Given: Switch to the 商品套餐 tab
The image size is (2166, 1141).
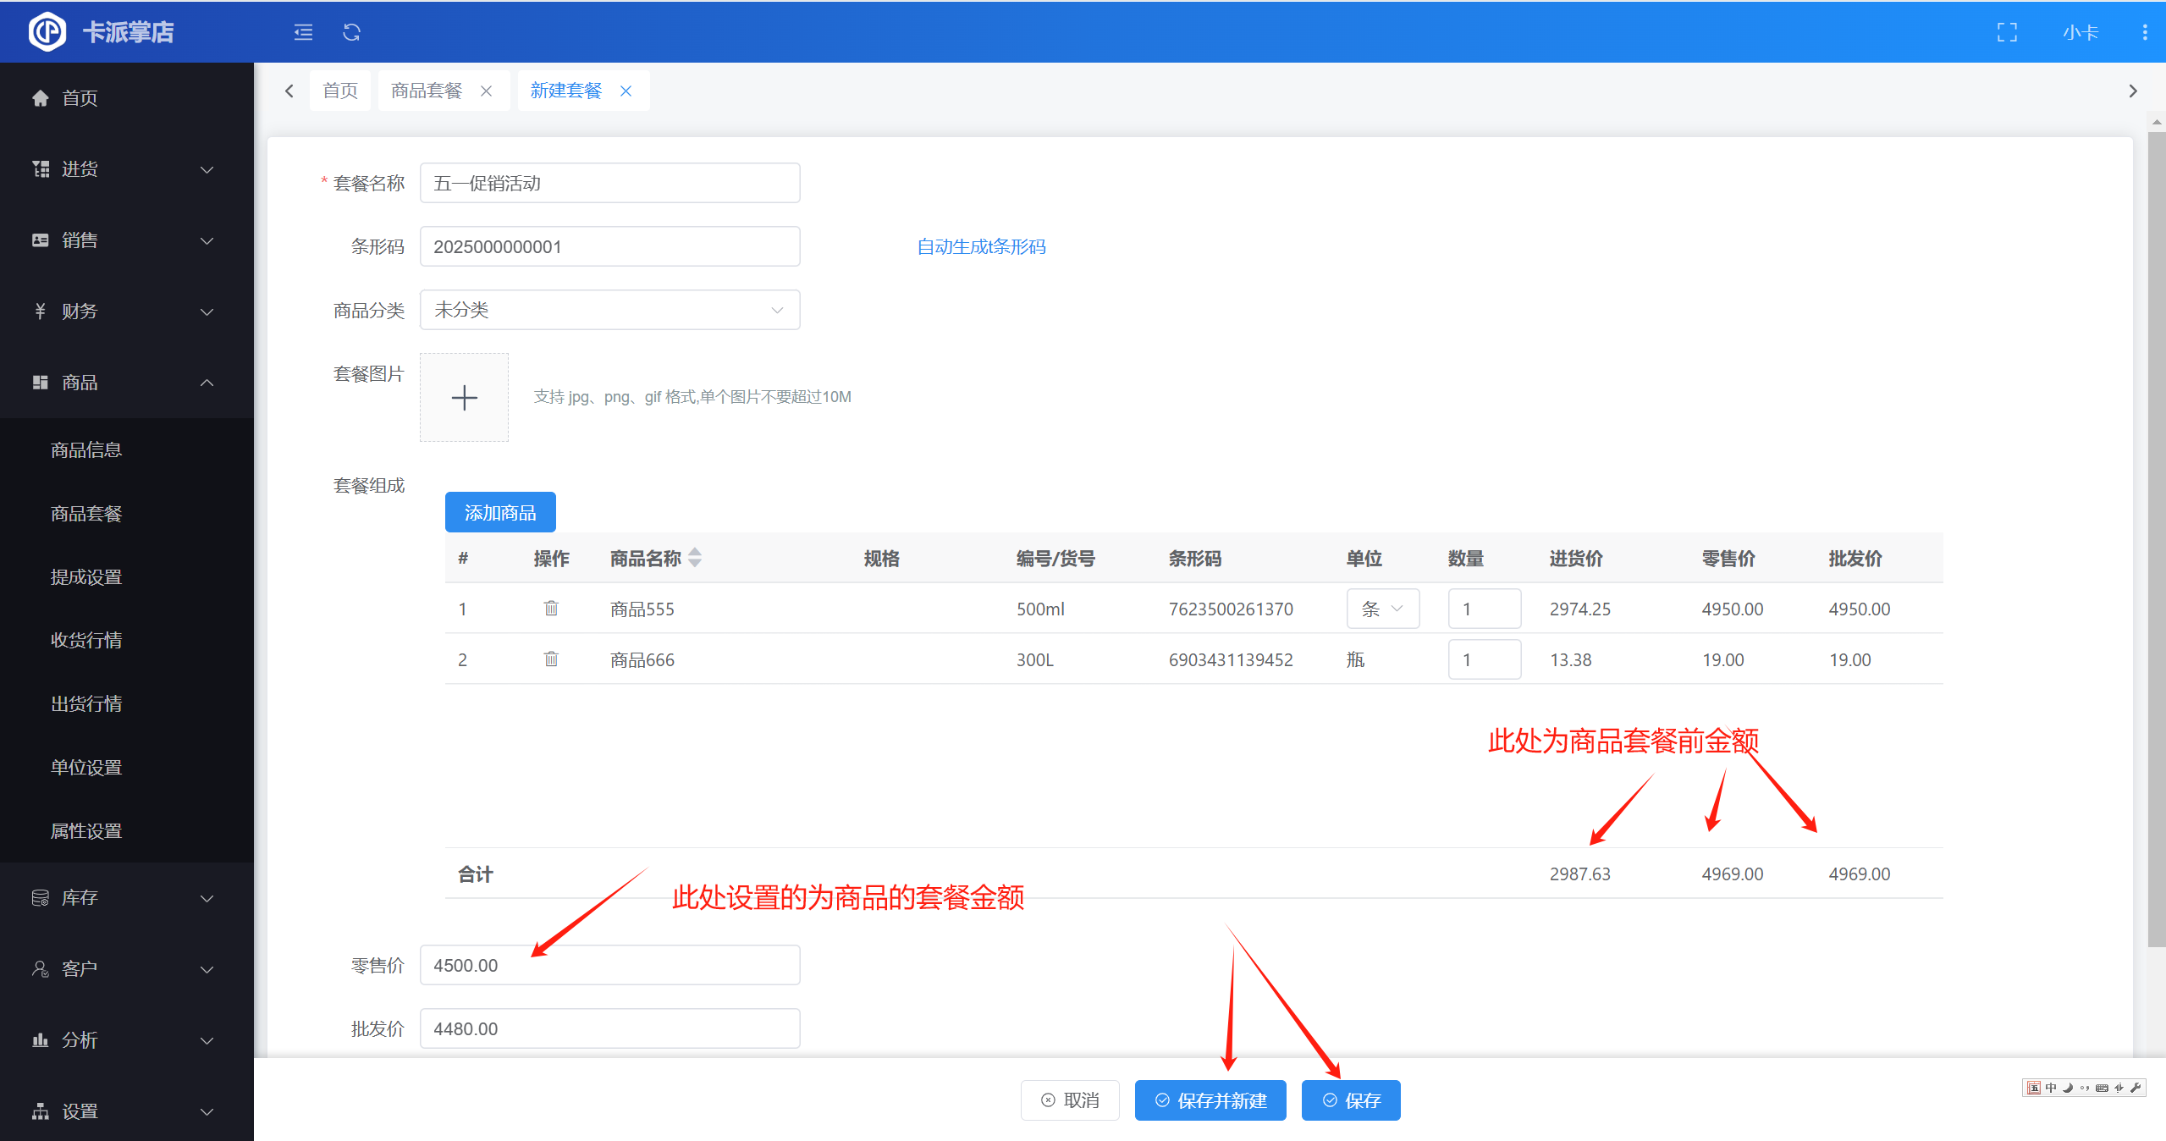Looking at the screenshot, I should [427, 91].
